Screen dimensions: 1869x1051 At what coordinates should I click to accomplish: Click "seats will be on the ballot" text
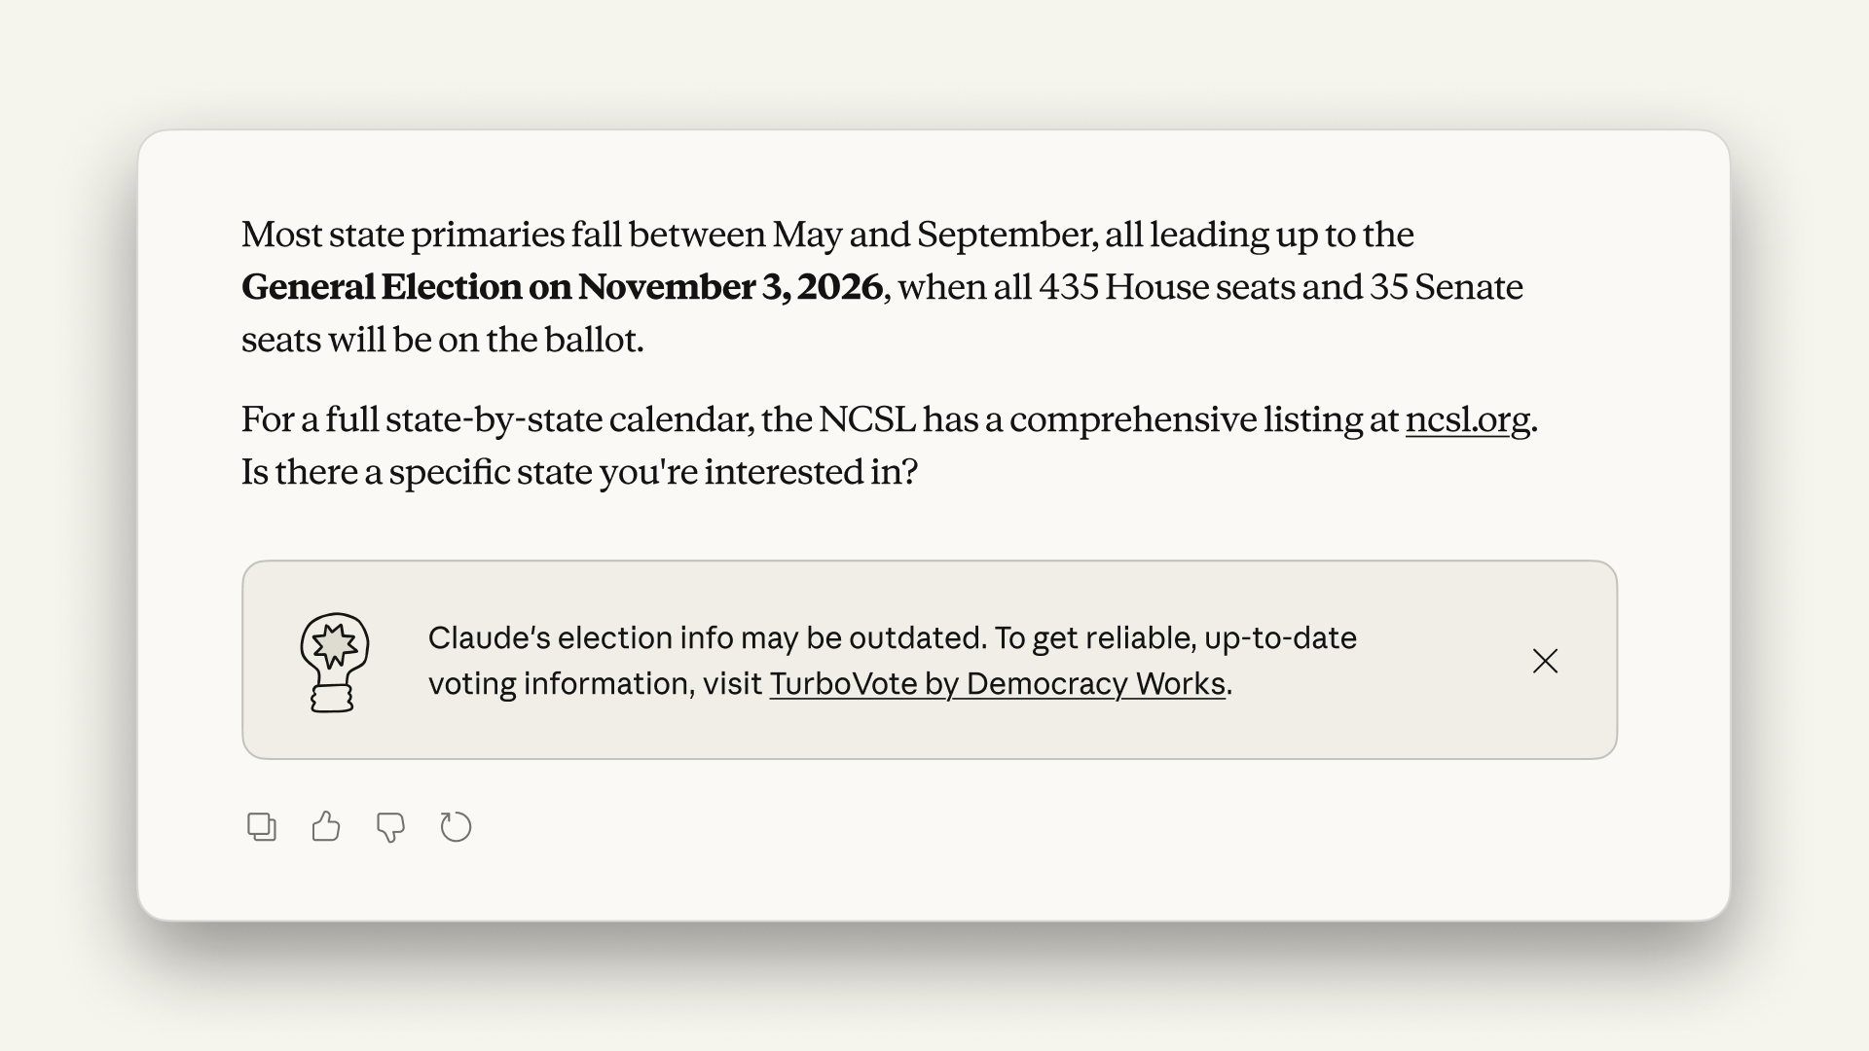pos(442,340)
